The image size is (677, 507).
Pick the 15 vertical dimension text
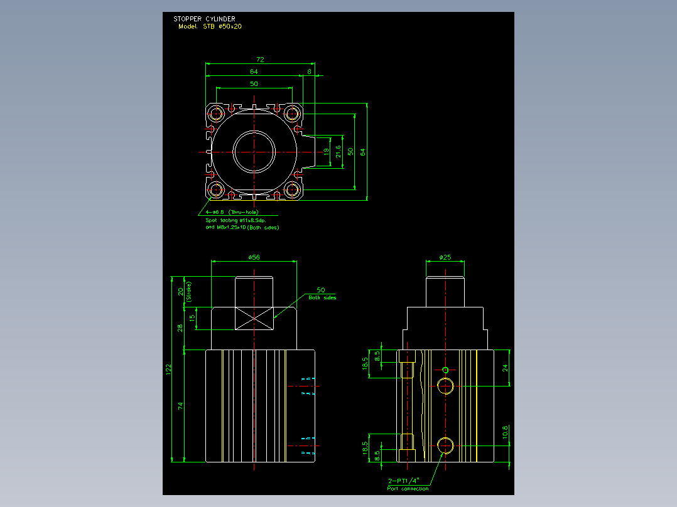pos(192,318)
